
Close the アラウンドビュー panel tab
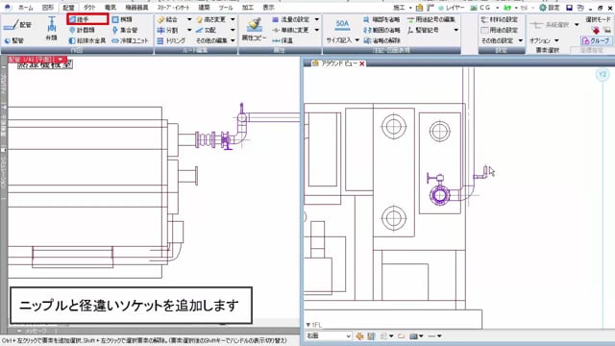[x=362, y=63]
